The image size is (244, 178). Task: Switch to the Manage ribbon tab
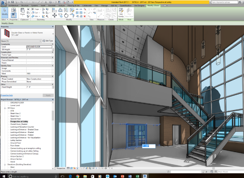pos(105,6)
